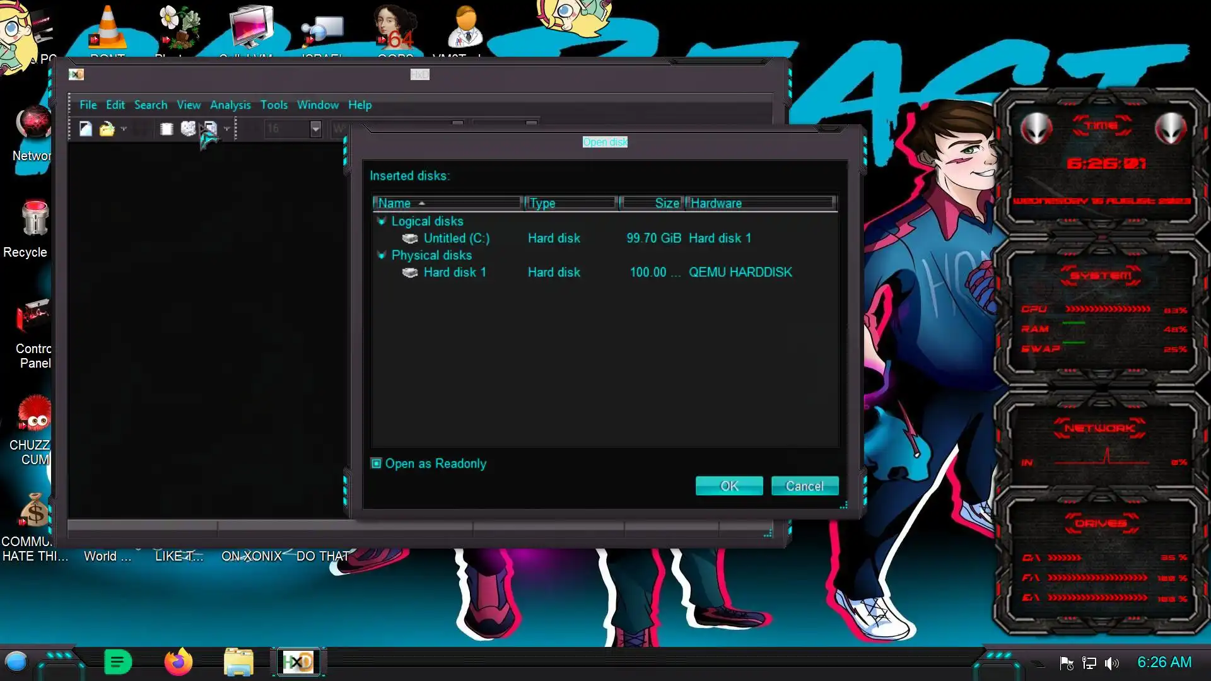Open bytes per row dropdown
This screenshot has width=1211, height=681.
coord(316,129)
